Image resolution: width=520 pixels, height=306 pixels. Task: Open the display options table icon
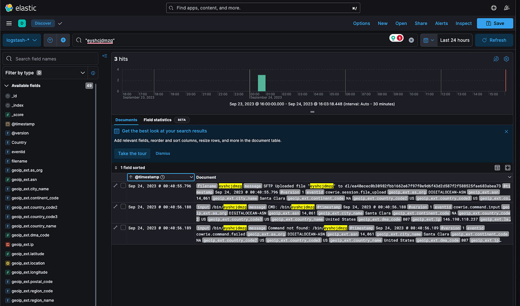[x=497, y=168]
